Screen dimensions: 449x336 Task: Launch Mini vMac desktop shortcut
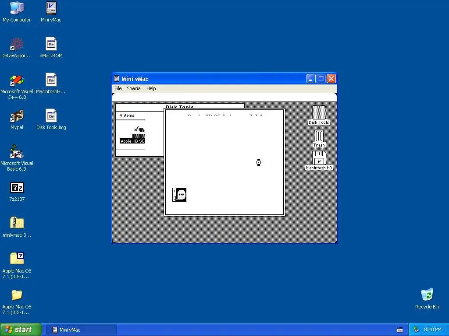[x=51, y=12]
